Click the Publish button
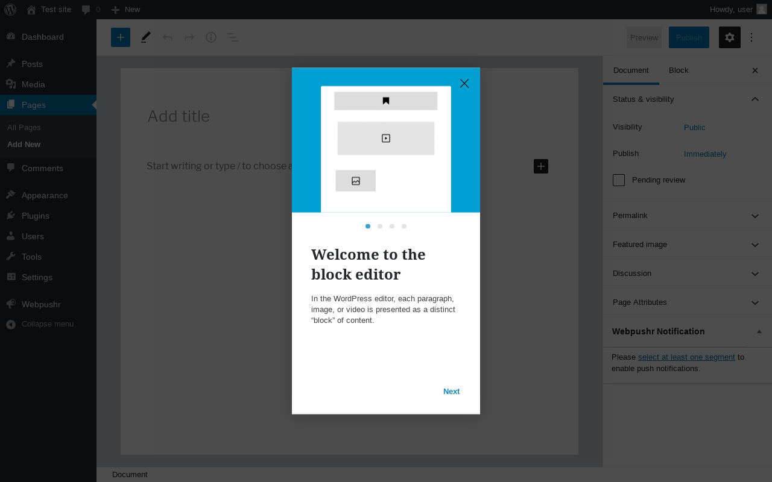Image resolution: width=772 pixels, height=482 pixels. 689,37
